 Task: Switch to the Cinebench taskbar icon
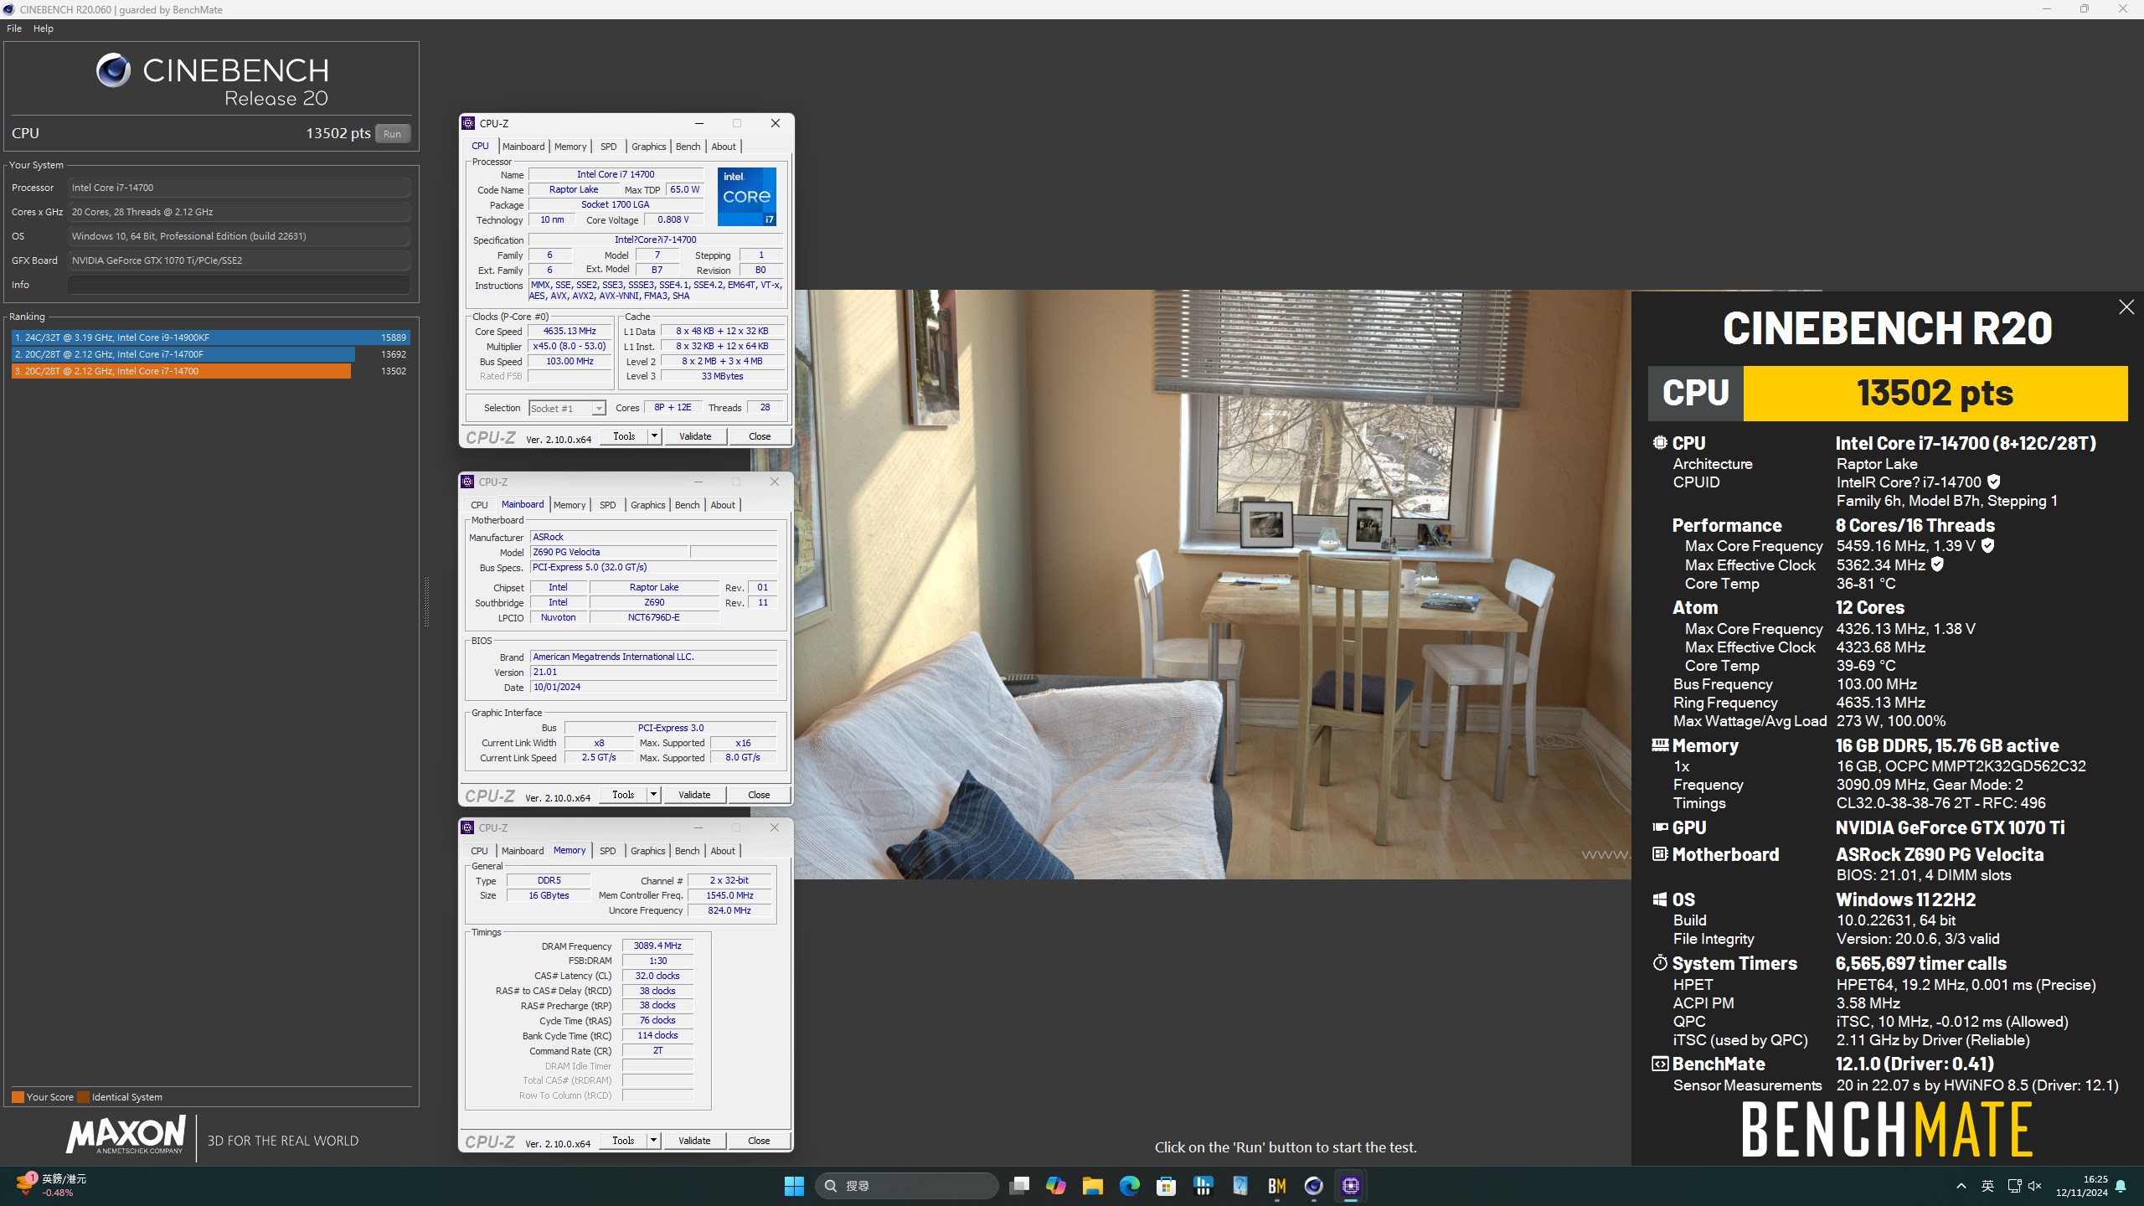(1313, 1186)
